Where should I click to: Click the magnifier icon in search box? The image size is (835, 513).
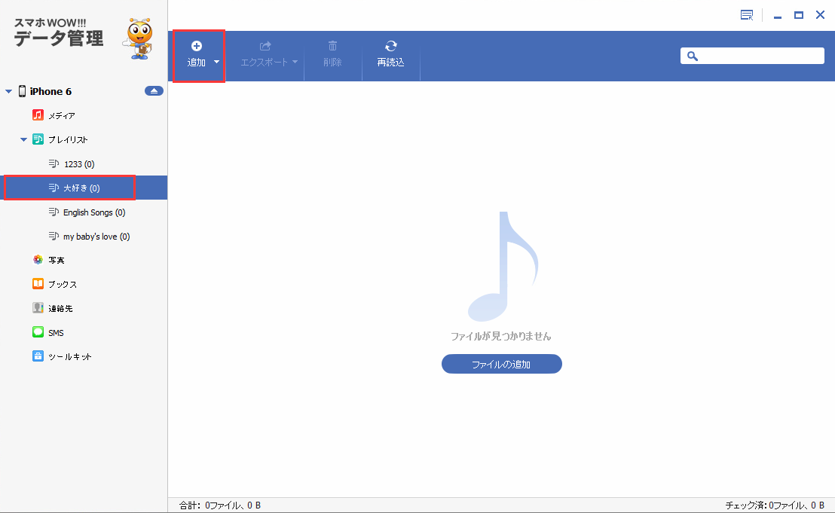click(x=693, y=56)
